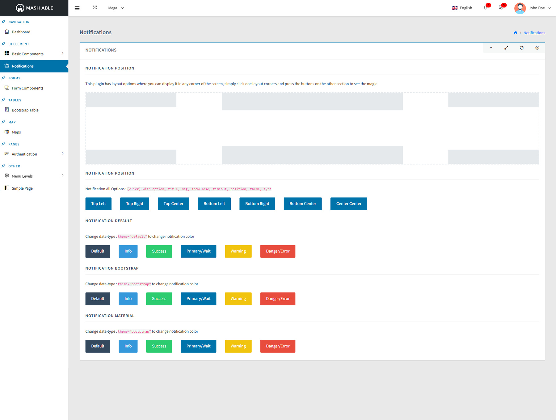556x420 pixels.
Task: Click the yellow Warning button under Notification Default
Action: (x=238, y=251)
